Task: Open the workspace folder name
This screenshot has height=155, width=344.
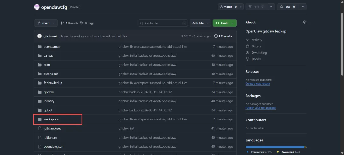Action: (x=51, y=119)
